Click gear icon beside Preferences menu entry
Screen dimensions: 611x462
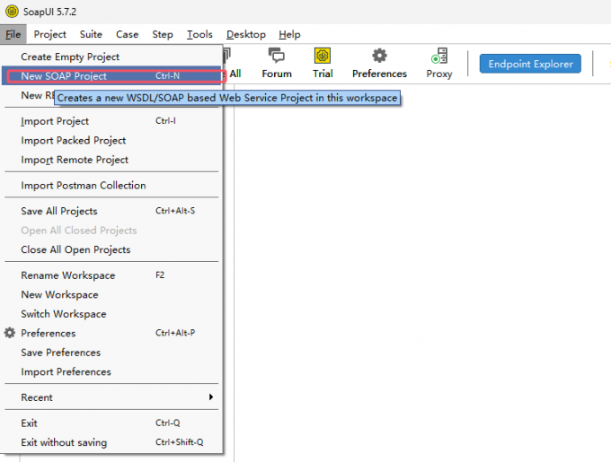pos(9,333)
